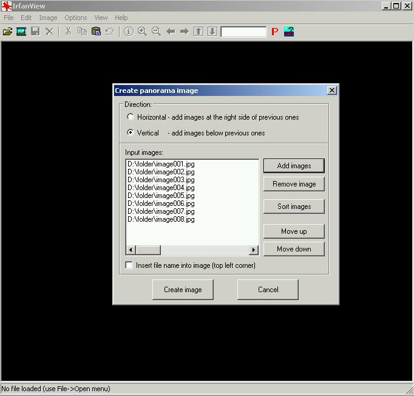Click the Information (i) toolbar icon

(x=128, y=32)
